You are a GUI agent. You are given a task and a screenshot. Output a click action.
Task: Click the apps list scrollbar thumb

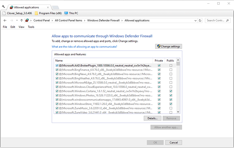click(178, 64)
